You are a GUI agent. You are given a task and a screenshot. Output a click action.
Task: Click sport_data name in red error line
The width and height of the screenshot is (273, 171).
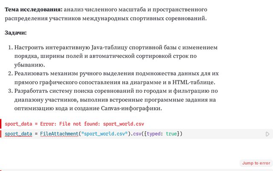click(18, 124)
